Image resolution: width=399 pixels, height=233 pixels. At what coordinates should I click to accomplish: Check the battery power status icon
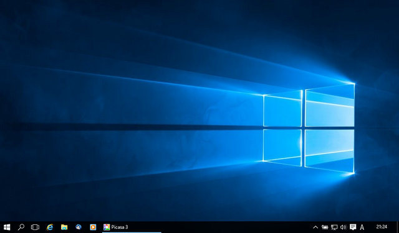click(x=325, y=227)
